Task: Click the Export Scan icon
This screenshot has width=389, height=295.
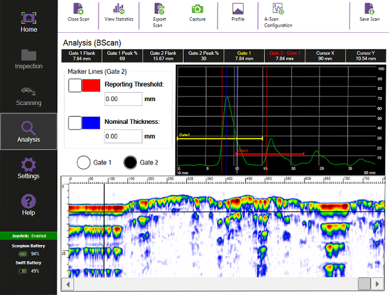Action: (x=158, y=9)
